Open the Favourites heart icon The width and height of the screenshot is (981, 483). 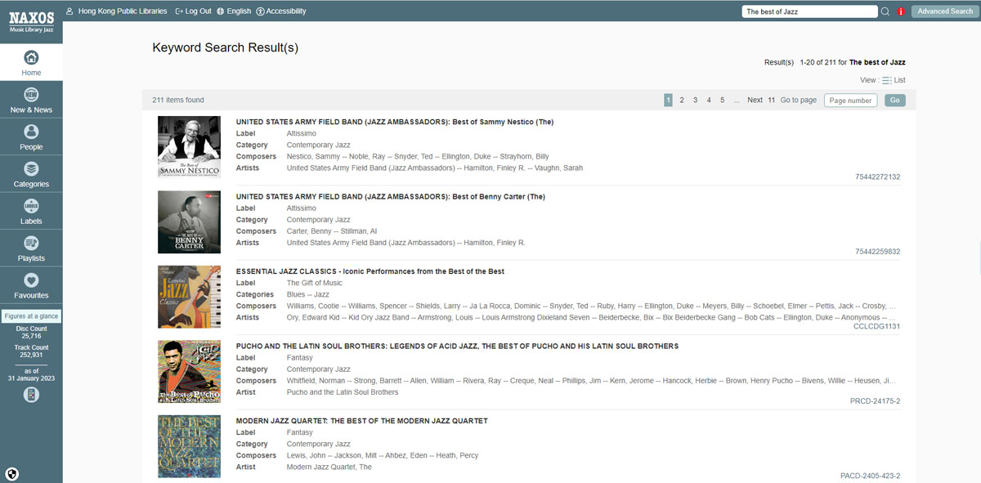click(x=31, y=280)
